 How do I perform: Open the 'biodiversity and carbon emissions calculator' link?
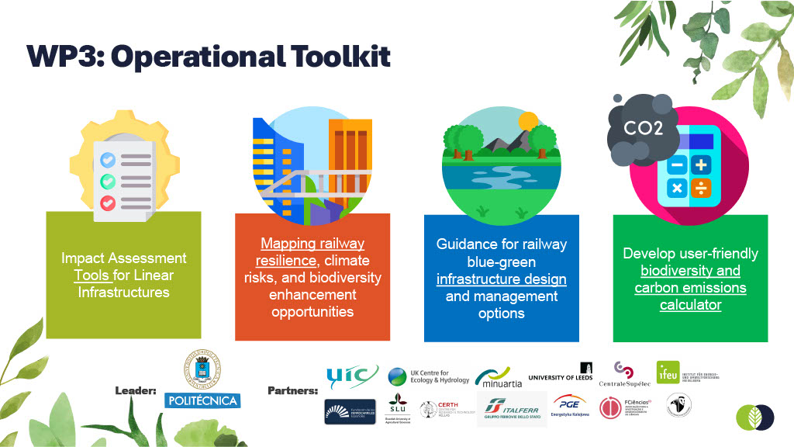[x=690, y=288]
